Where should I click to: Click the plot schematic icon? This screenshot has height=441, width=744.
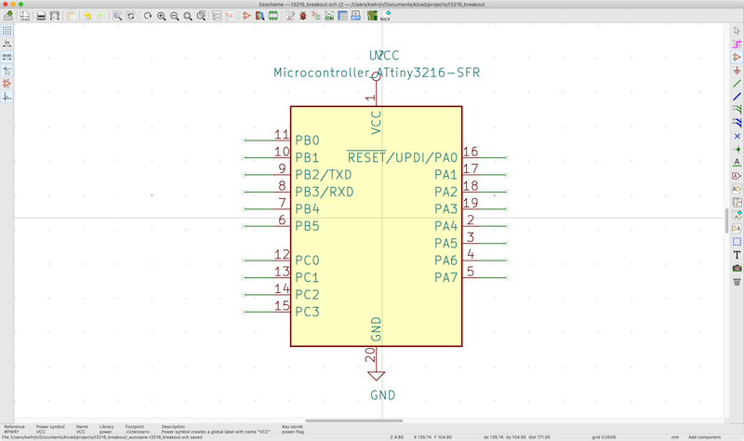coord(55,16)
